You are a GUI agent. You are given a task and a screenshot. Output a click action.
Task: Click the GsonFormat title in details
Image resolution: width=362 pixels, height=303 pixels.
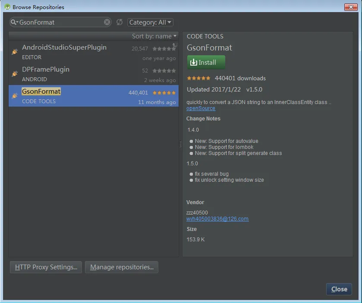(209, 47)
